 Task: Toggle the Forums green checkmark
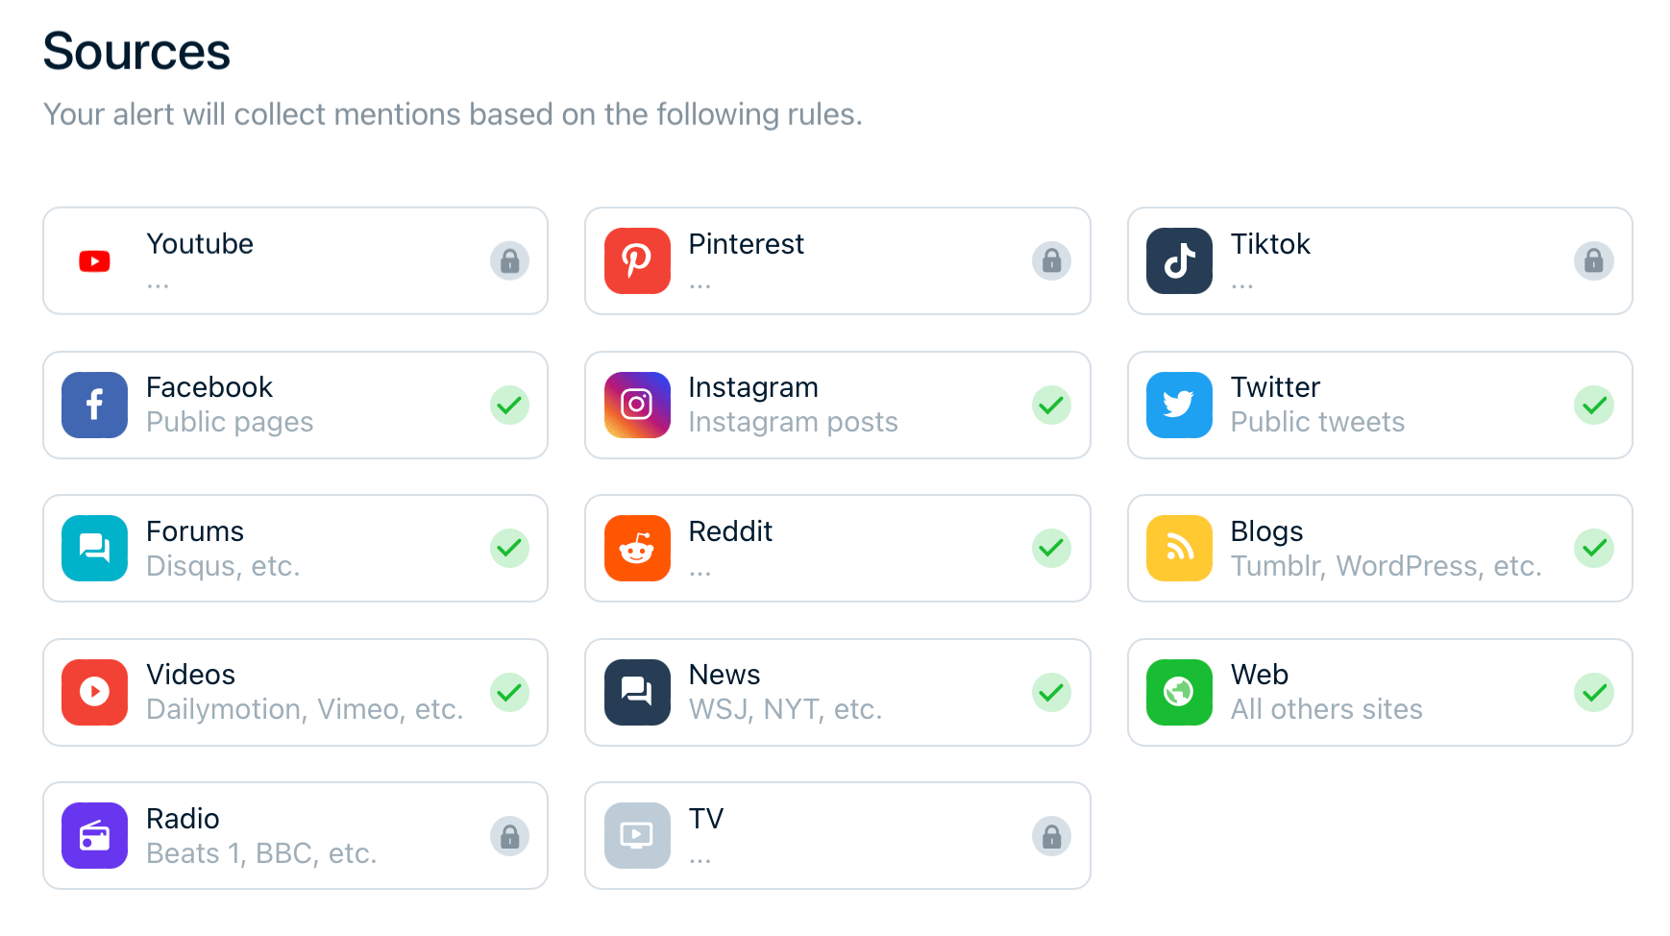(x=509, y=548)
